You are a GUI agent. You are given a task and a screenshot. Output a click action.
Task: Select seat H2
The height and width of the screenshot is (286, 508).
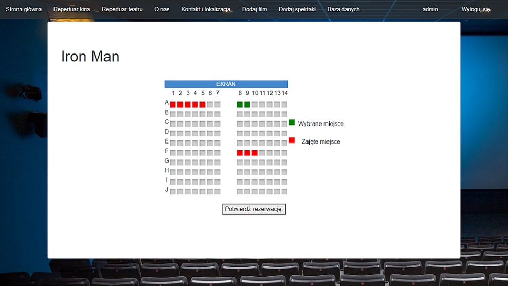click(180, 172)
